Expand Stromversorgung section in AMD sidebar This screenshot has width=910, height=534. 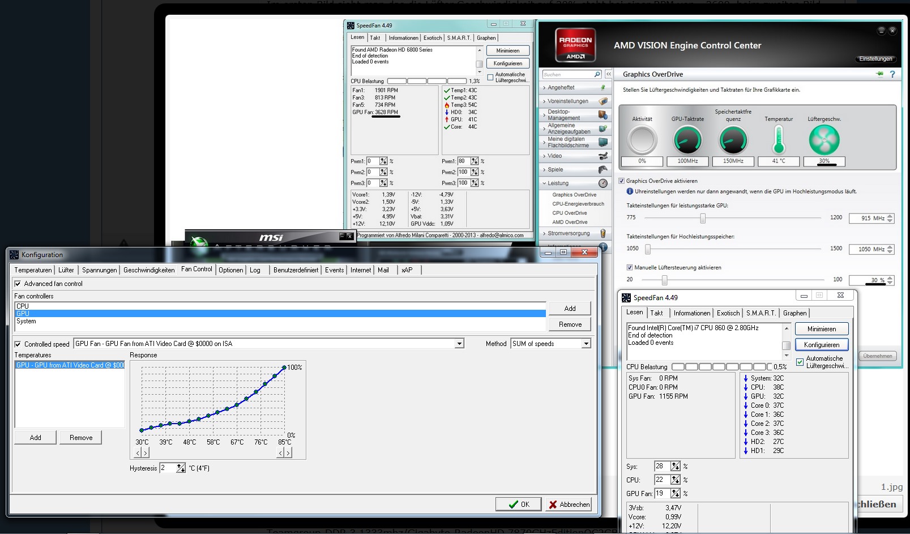544,233
